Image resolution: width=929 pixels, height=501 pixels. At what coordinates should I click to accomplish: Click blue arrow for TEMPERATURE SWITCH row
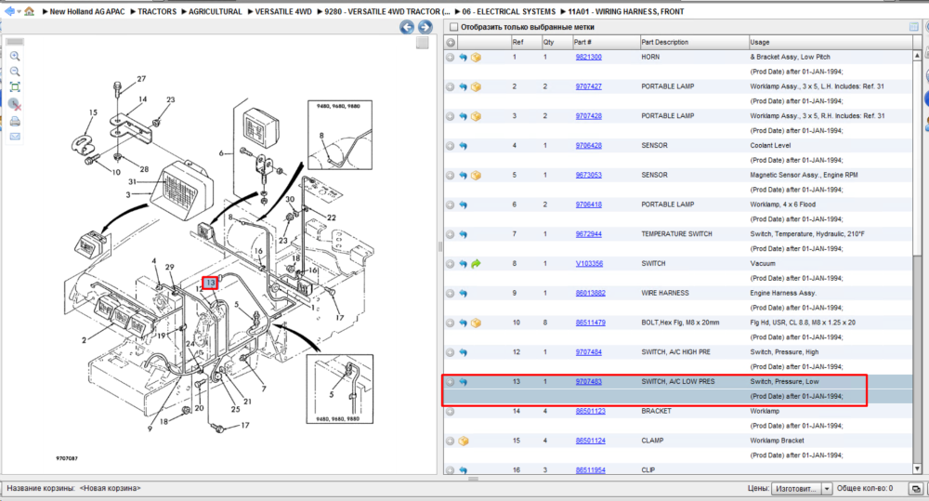pyautogui.click(x=463, y=234)
